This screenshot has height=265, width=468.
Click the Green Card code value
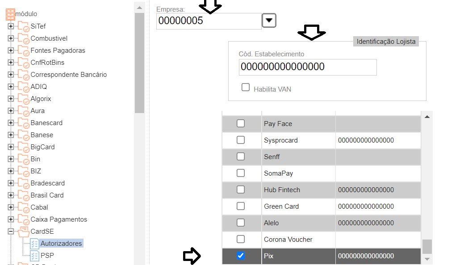[x=366, y=206]
